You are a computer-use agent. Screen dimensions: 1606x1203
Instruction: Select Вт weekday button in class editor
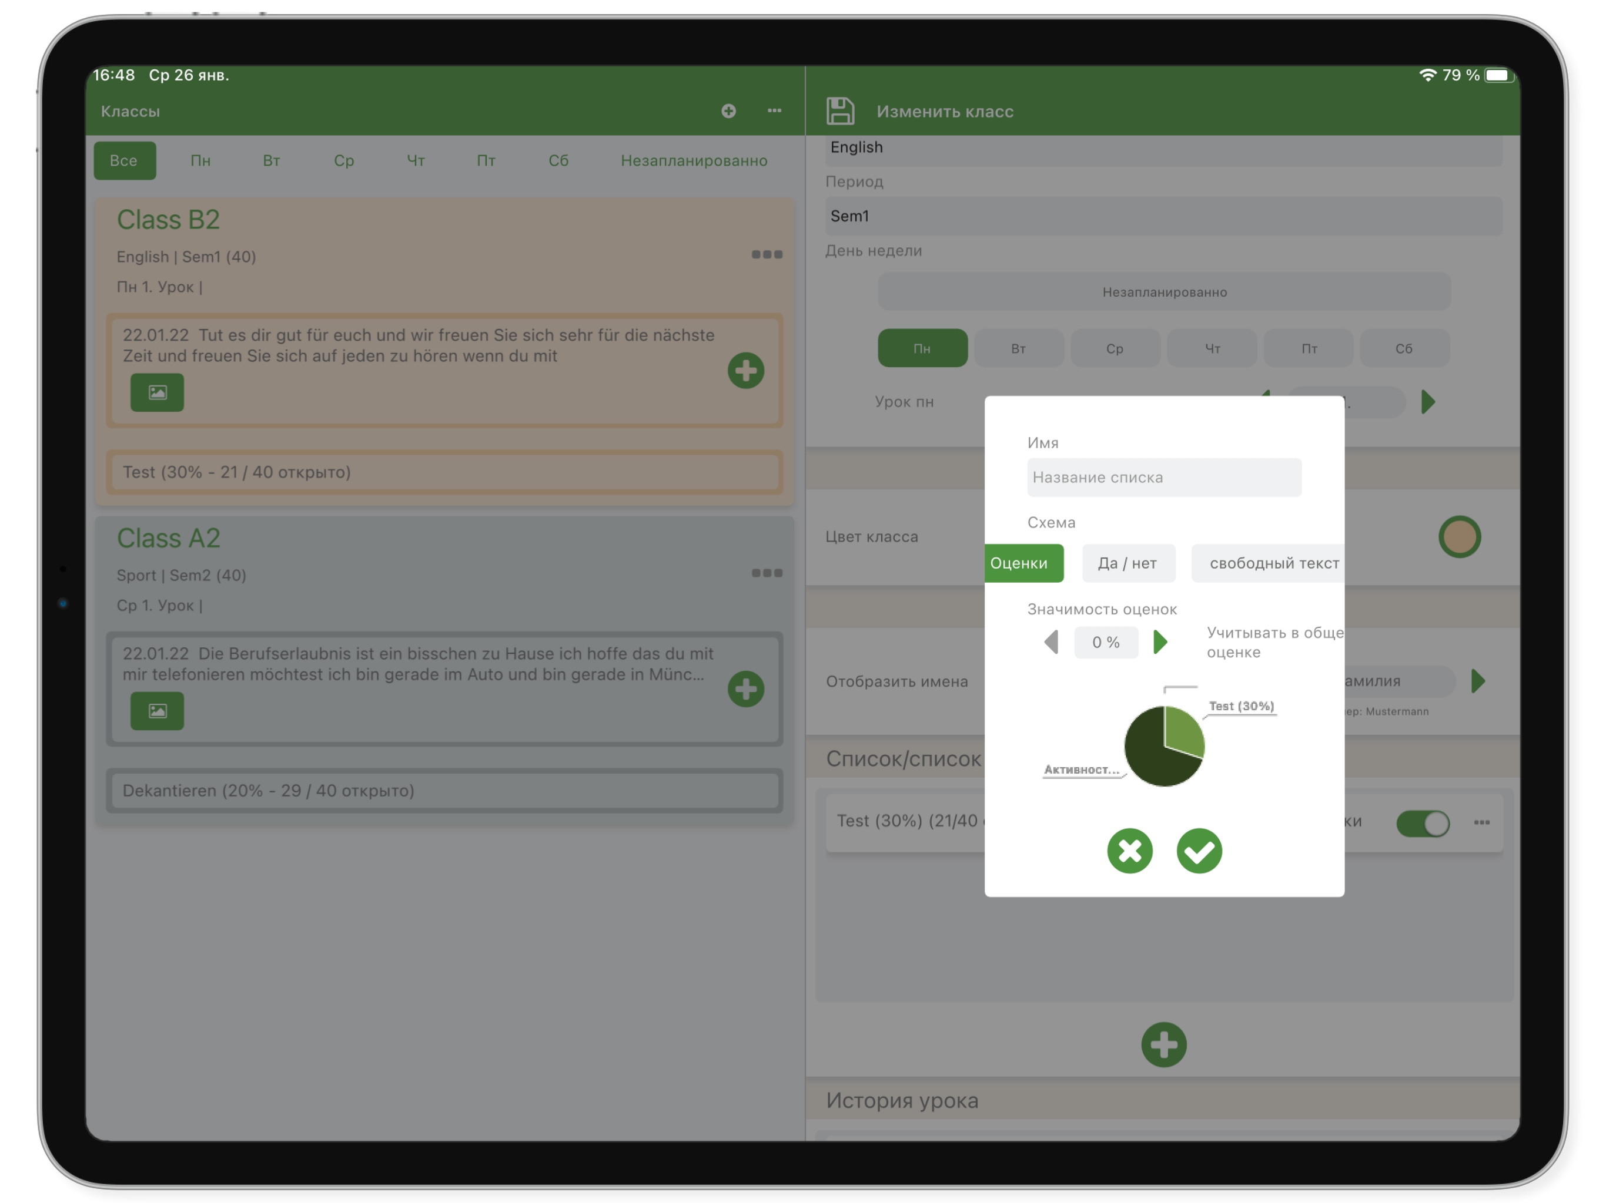(1018, 348)
